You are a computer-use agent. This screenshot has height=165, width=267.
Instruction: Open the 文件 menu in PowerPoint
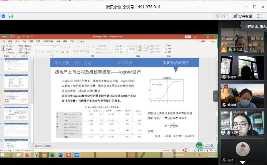point(3,41)
